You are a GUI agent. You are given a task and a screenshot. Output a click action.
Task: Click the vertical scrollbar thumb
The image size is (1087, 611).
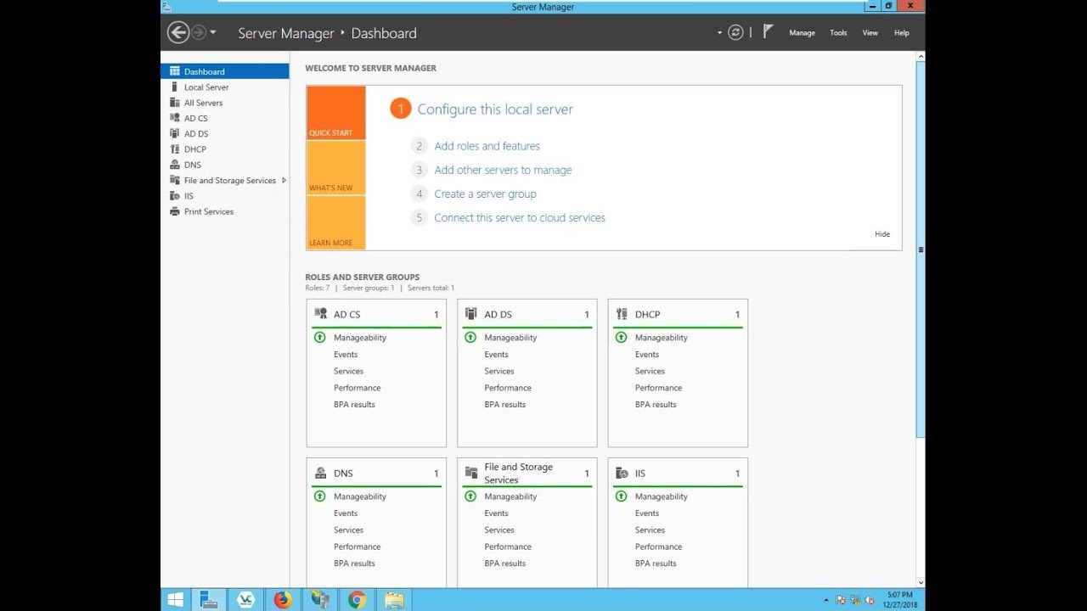pos(921,249)
